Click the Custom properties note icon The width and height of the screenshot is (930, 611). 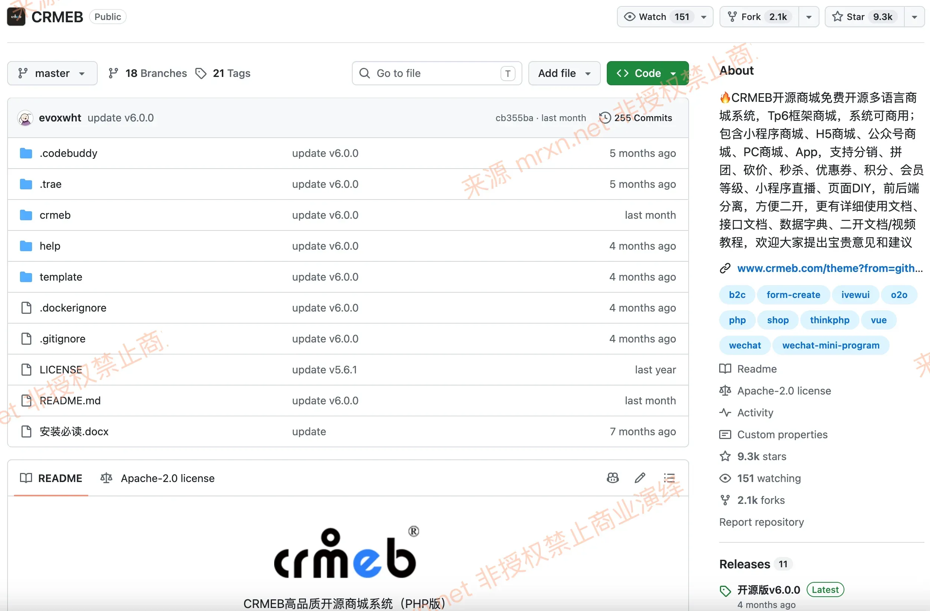(725, 434)
